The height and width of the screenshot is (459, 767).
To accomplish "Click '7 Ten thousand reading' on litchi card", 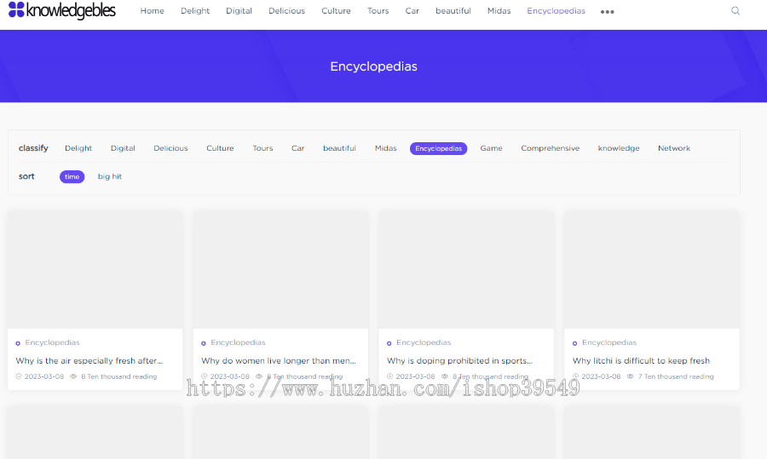I will pyautogui.click(x=676, y=376).
